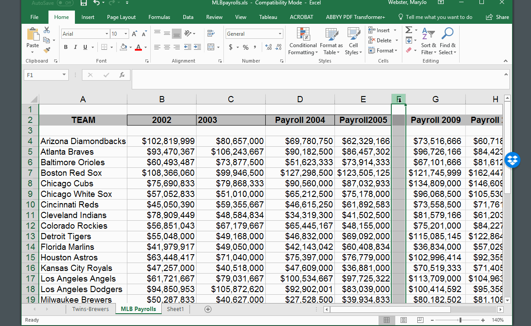Add new sheet with the plus button

click(208, 309)
